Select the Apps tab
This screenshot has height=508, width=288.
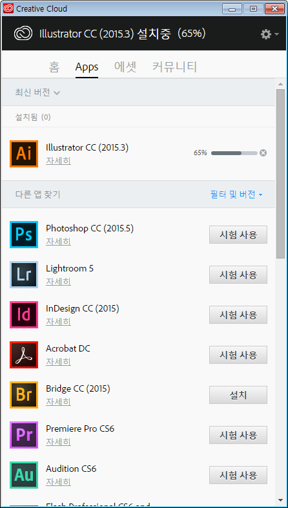[87, 67]
